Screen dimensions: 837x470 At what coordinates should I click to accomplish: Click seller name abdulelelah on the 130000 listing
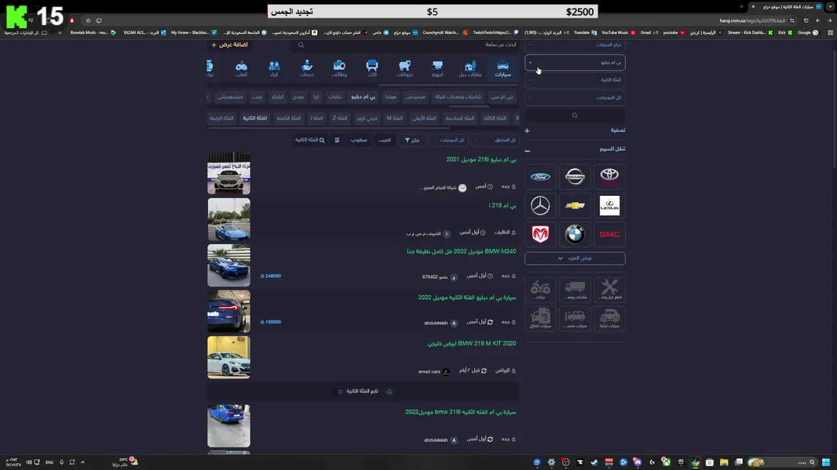[x=436, y=322]
